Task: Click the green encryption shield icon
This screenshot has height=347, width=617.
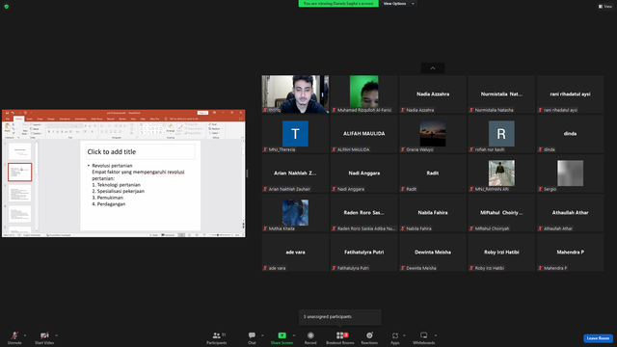Action: 7,7
